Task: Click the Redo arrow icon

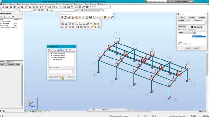Action: (x=45, y=7)
